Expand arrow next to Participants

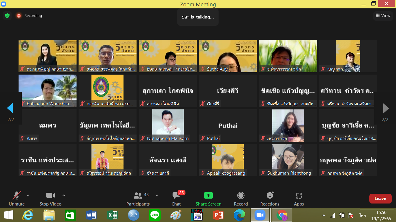pyautogui.click(x=157, y=195)
